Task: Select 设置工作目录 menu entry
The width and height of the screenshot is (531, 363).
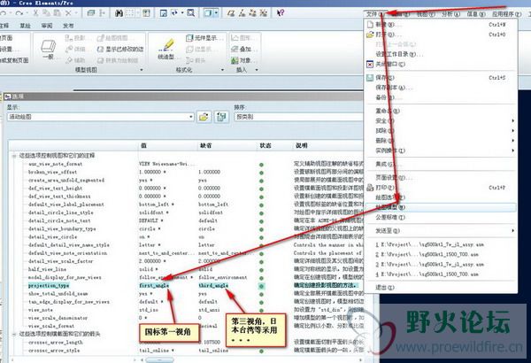Action: (x=440, y=54)
